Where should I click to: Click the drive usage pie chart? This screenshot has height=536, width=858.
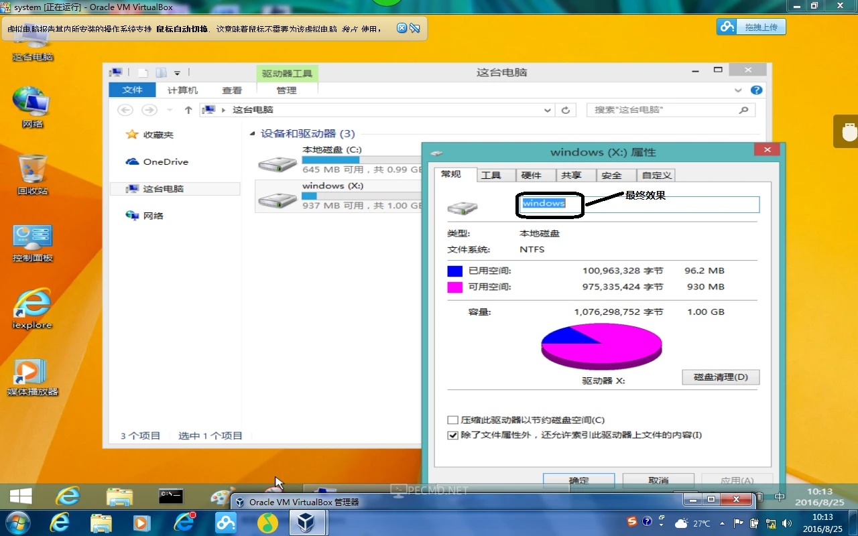coord(601,346)
